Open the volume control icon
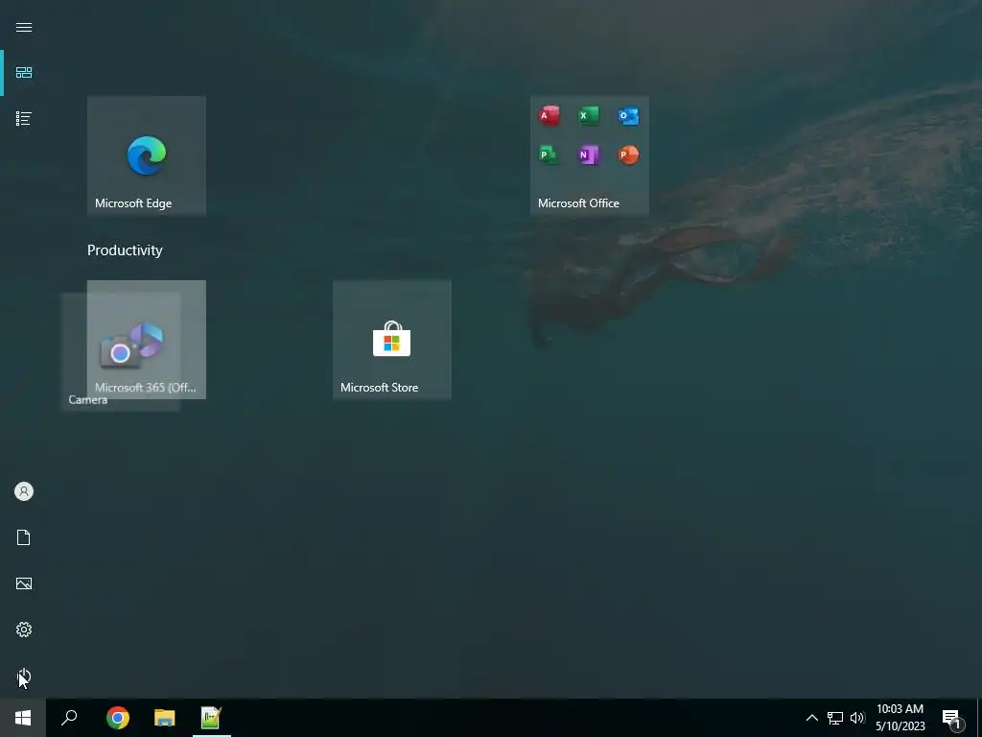Screen dimensions: 982x737 (857, 718)
